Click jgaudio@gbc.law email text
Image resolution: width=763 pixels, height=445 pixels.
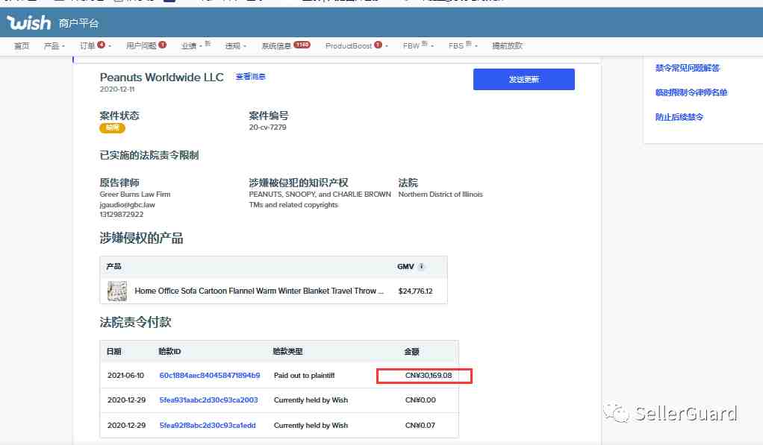click(128, 205)
